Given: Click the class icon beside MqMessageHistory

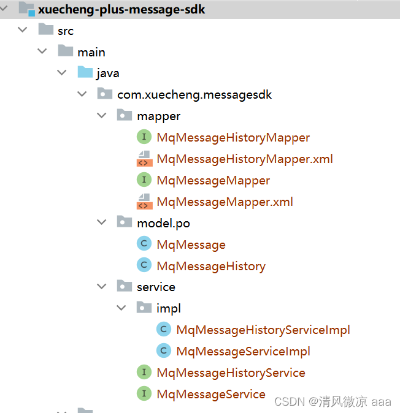Looking at the screenshot, I should click(144, 265).
